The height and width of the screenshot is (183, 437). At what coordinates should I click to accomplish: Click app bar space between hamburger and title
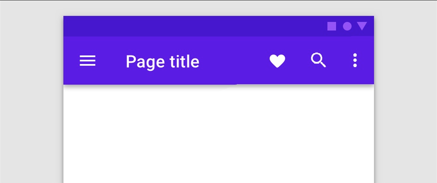coord(111,61)
